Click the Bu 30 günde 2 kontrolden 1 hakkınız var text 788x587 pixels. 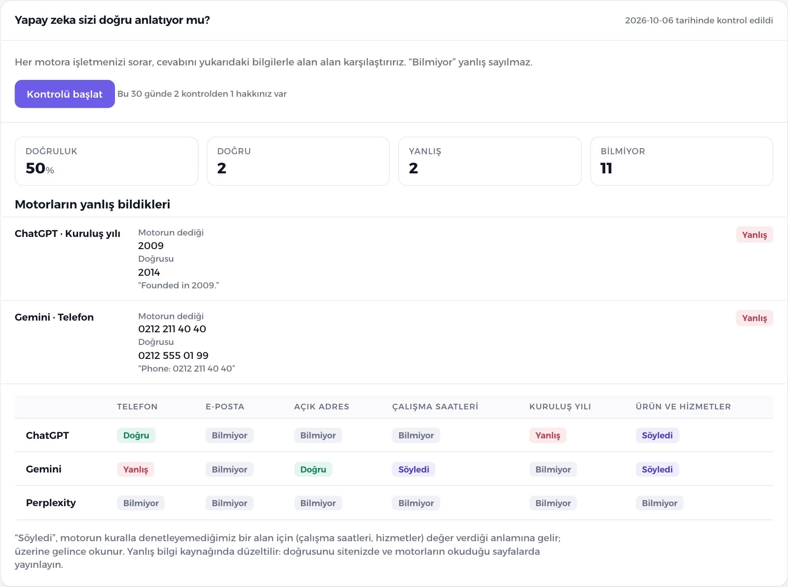(202, 93)
